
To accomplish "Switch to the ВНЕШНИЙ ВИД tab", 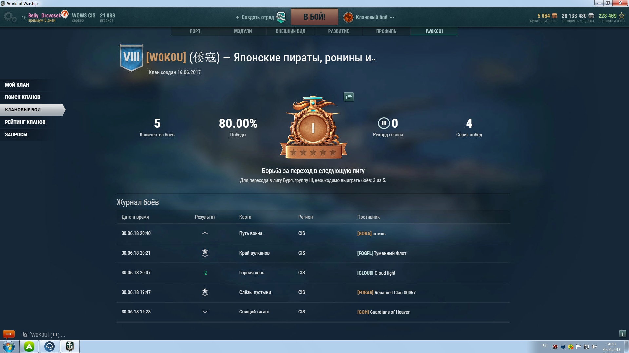I will tap(291, 31).
